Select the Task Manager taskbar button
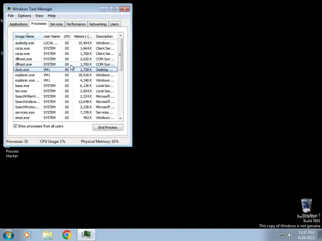322x241 pixels. (86, 235)
